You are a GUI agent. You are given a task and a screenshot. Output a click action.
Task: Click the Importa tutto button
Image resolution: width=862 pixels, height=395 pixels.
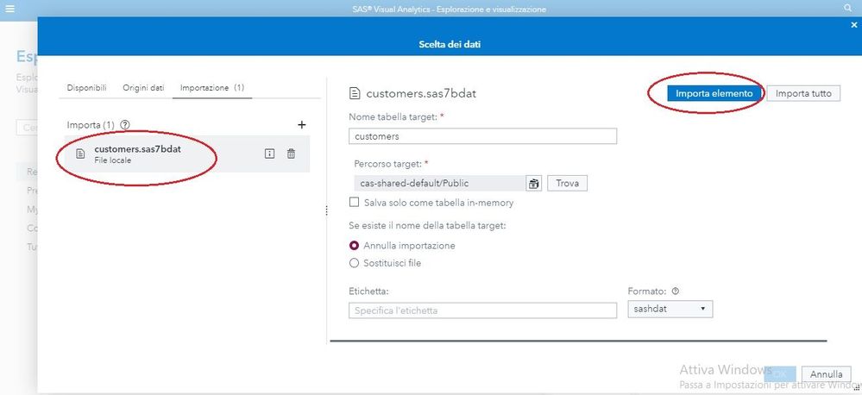(x=803, y=93)
